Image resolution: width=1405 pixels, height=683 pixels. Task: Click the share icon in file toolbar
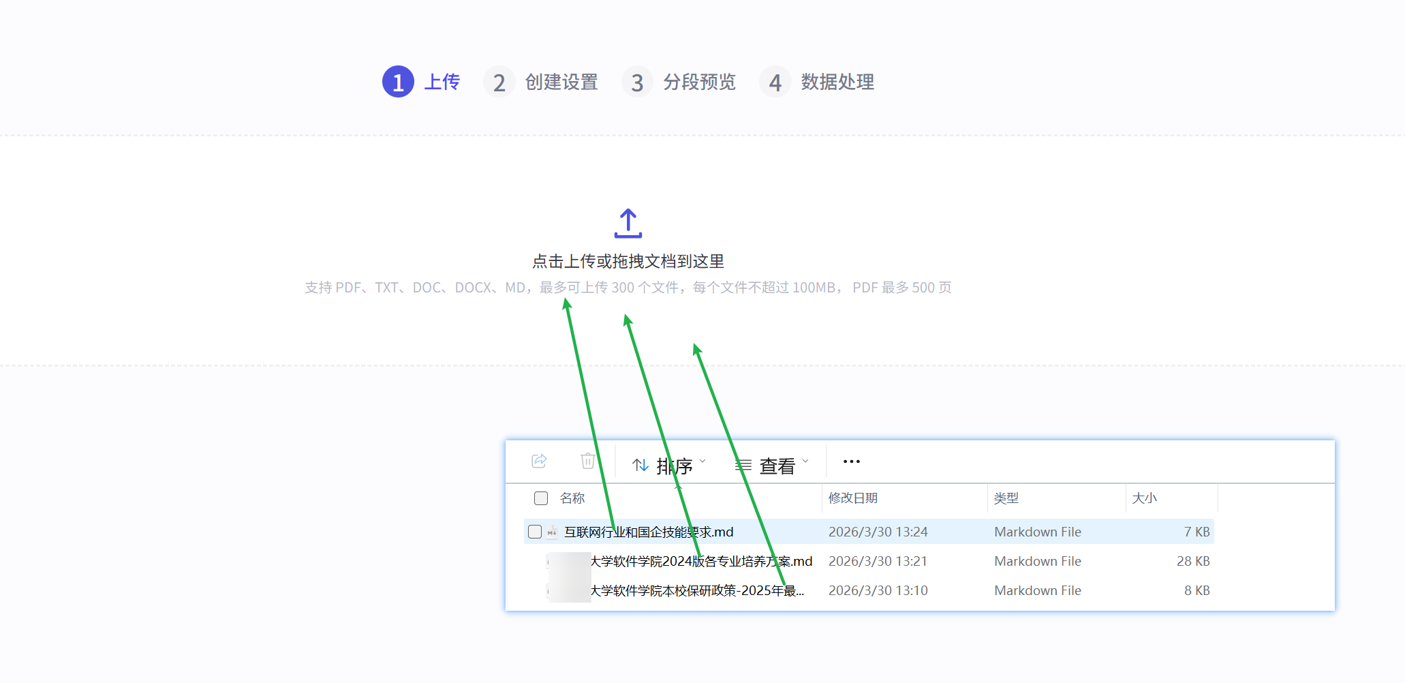coord(539,461)
